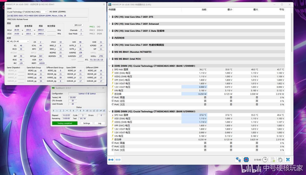
Task: Select DIMM #2 SPD Hub 37.8 °C current value
Action: coord(194,115)
